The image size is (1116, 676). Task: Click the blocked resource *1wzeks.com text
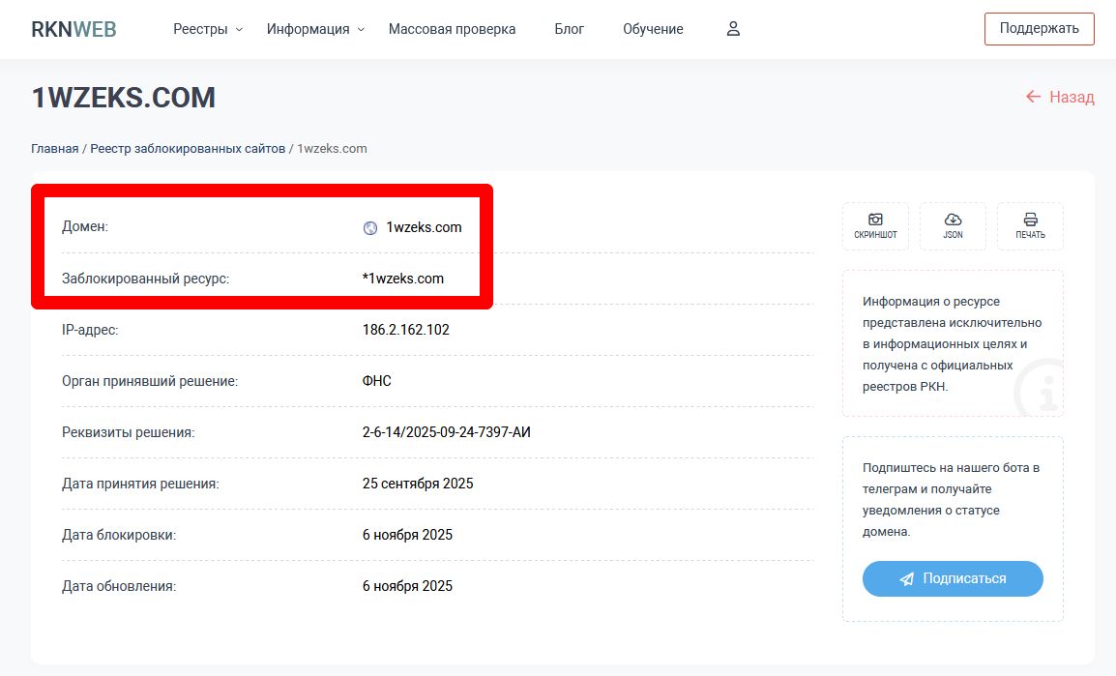point(402,278)
